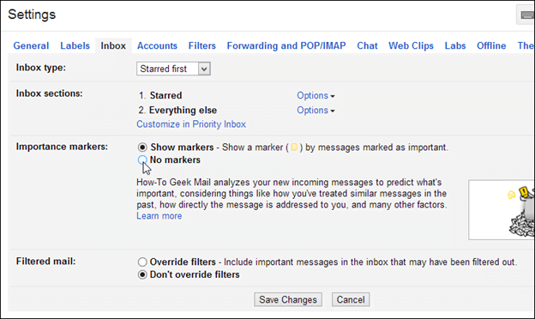Open the Accounts tab
Screen dimensions: 535x319
coord(157,45)
